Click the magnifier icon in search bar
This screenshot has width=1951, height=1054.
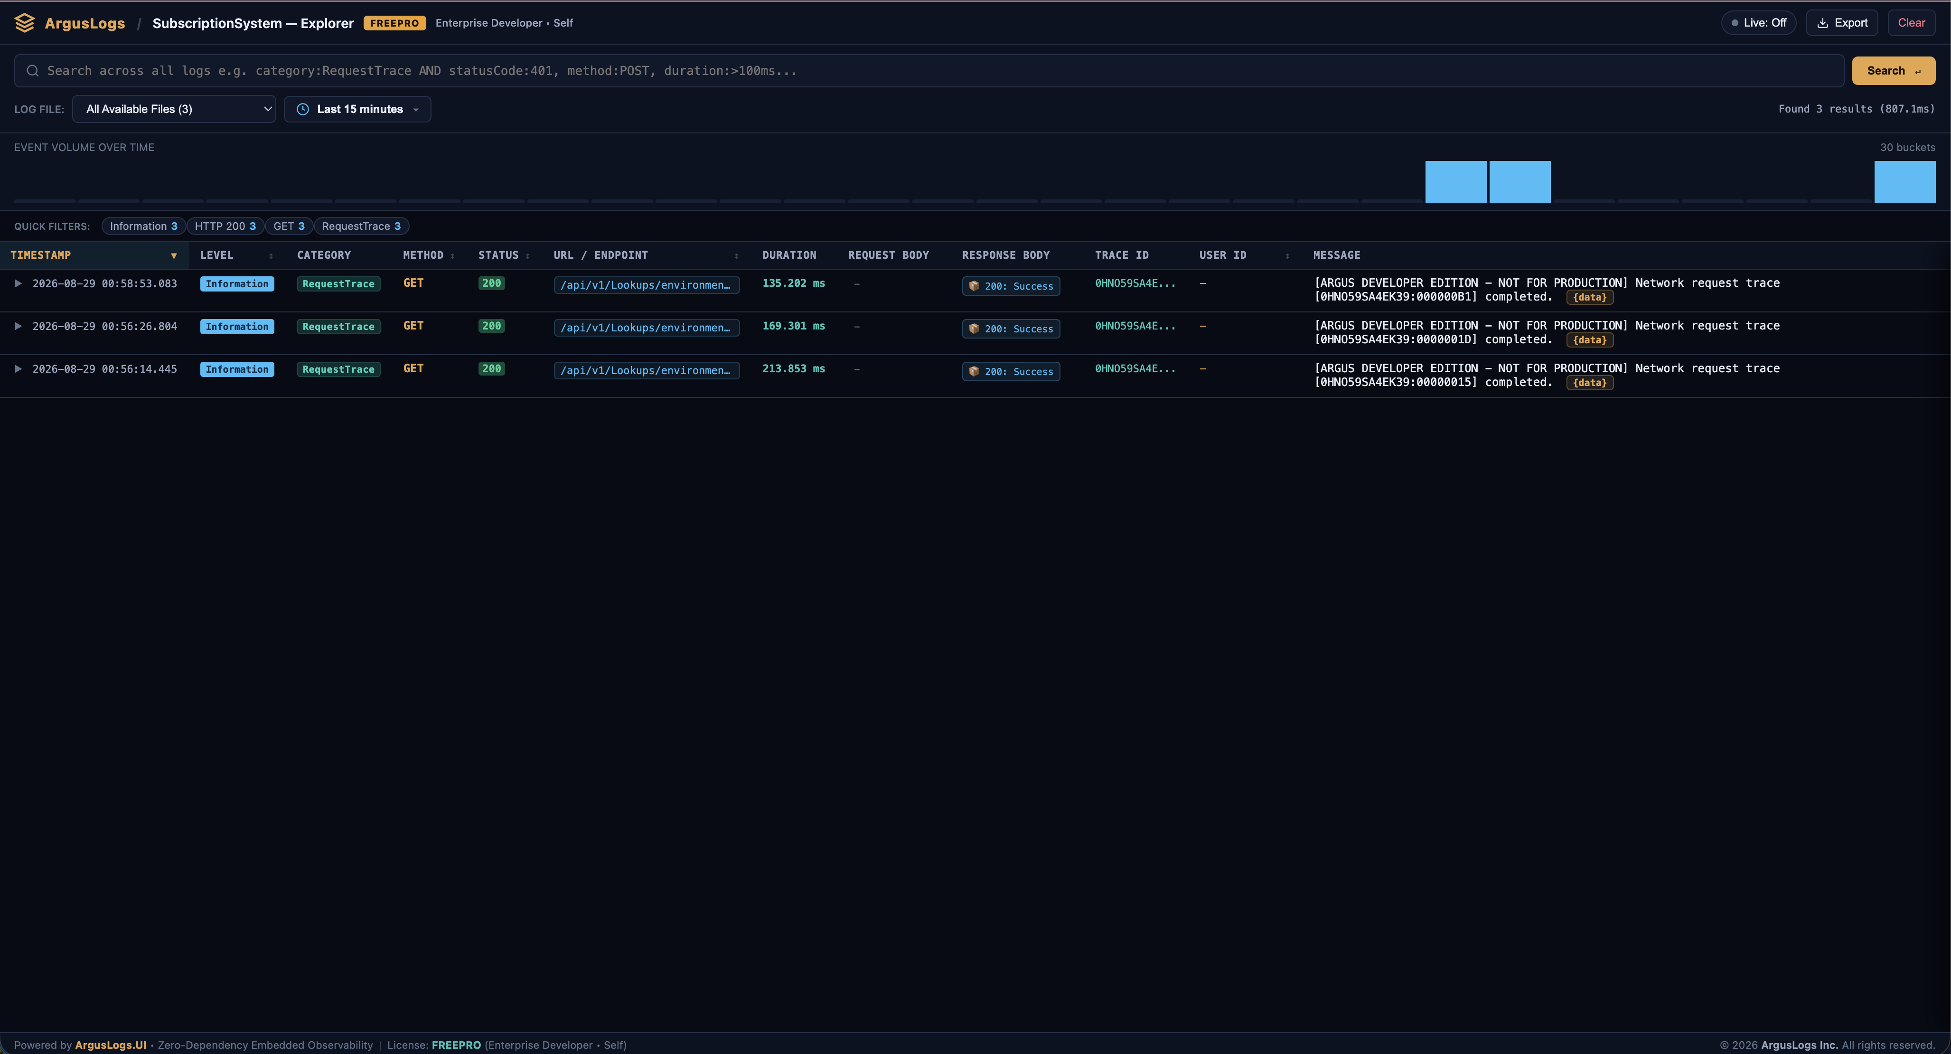(33, 70)
